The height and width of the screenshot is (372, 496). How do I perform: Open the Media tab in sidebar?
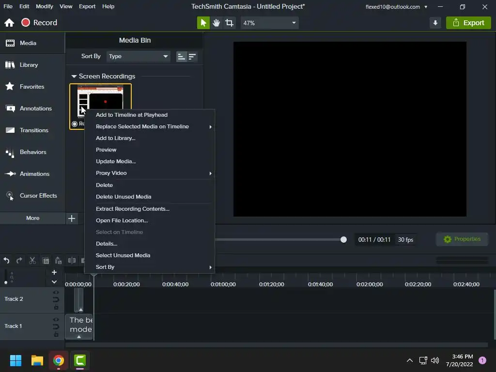[x=32, y=43]
